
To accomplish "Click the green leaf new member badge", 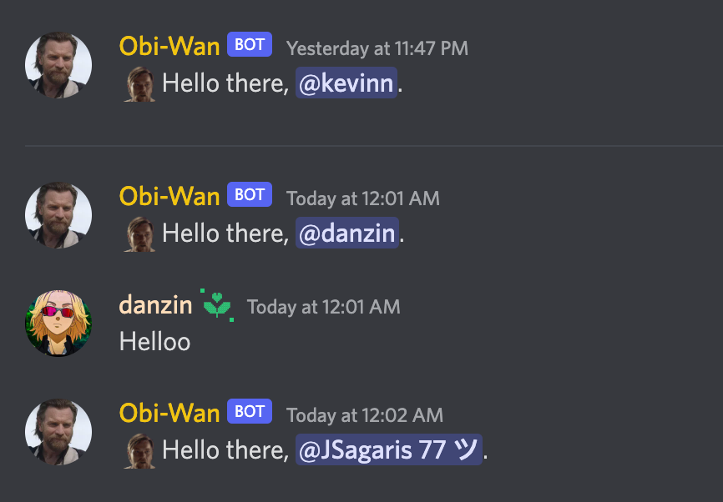I will [x=217, y=305].
